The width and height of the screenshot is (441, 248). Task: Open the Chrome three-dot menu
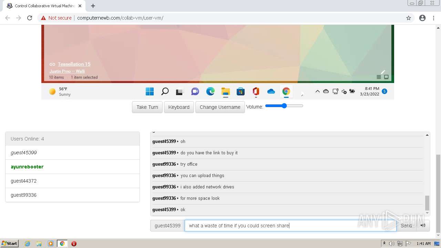click(433, 18)
